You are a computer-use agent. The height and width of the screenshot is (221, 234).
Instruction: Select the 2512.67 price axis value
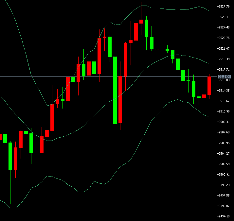[224, 101]
